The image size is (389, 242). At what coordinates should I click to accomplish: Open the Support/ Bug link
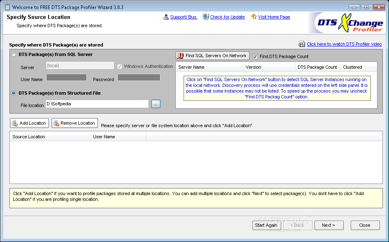tap(184, 17)
